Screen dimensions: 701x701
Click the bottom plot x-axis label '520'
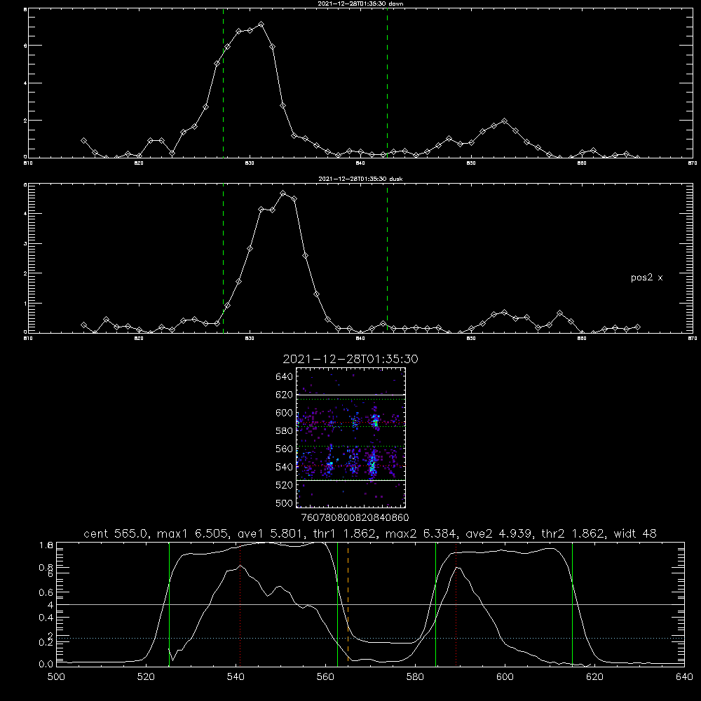click(x=146, y=677)
